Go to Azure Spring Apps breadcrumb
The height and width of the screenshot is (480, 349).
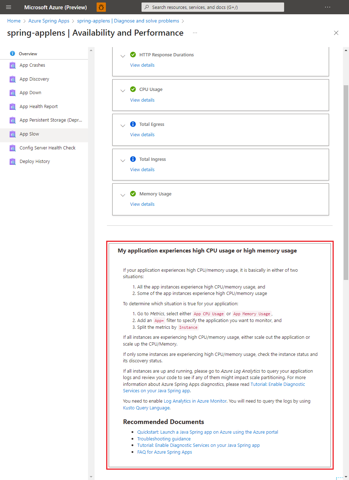tap(49, 21)
